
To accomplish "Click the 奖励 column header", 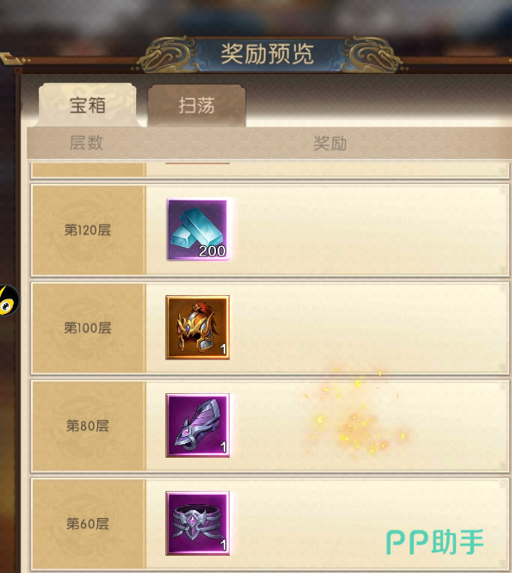I will coord(330,143).
